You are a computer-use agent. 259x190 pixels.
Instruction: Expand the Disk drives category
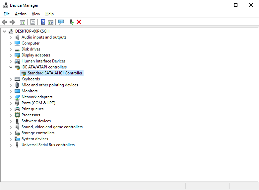point(11,49)
